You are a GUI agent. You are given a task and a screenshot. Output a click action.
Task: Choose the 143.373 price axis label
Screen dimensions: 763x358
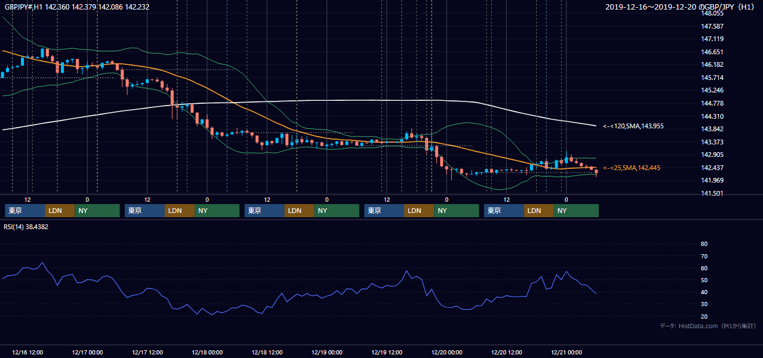tap(712, 142)
